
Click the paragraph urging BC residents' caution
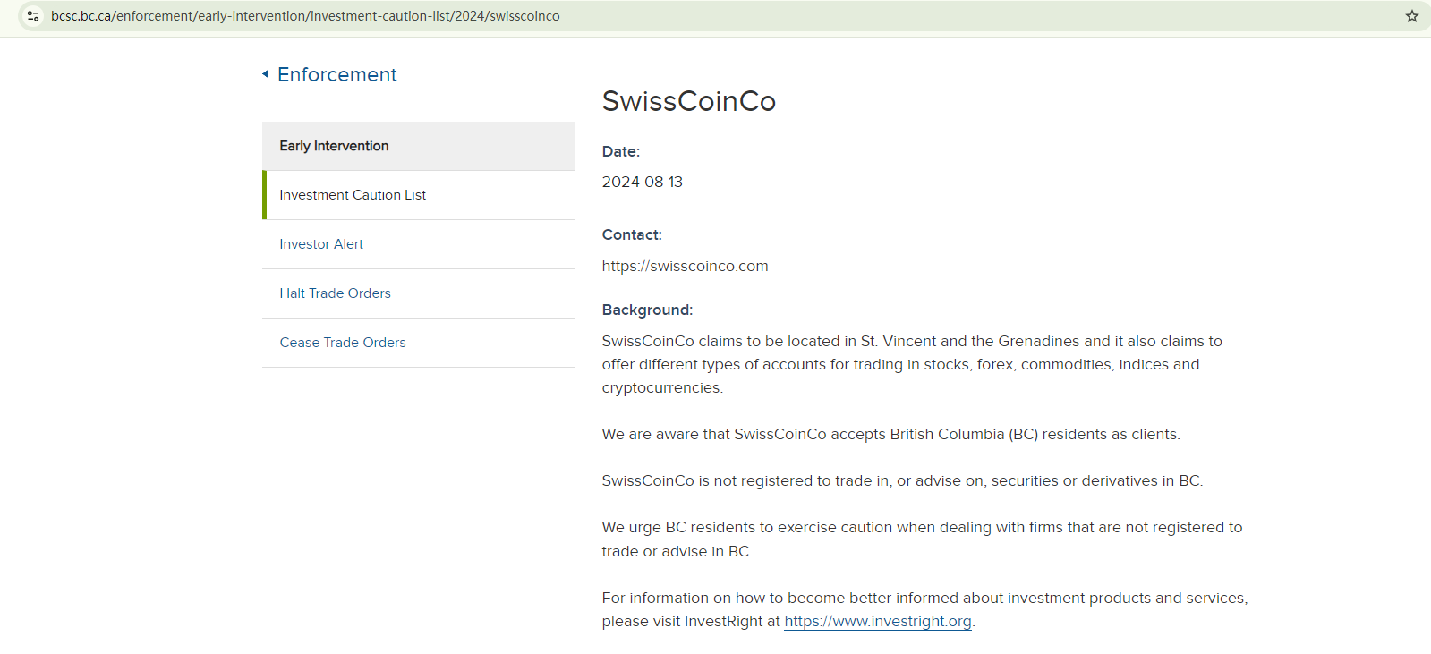(922, 539)
